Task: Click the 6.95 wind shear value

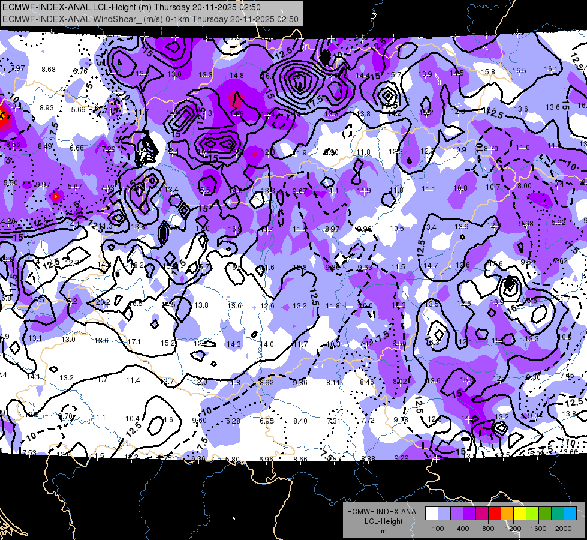Action: pyautogui.click(x=267, y=421)
